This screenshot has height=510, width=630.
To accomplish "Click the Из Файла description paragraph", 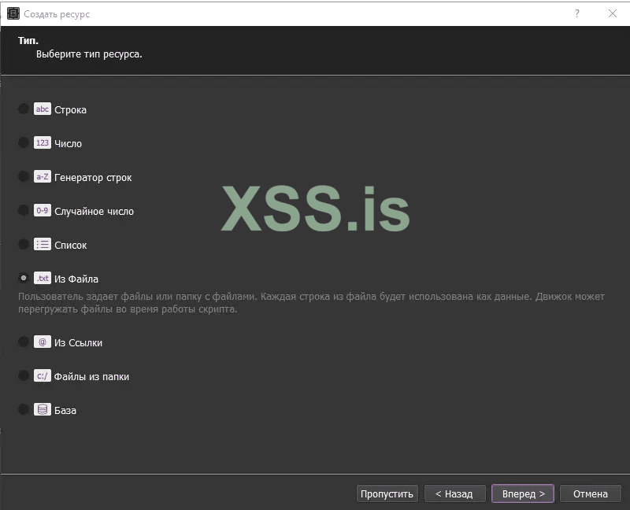I will pos(311,303).
